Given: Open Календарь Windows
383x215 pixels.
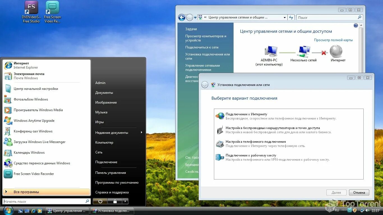Looking at the screenshot, I should [47, 153].
